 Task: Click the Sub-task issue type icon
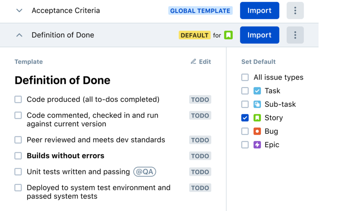(257, 104)
